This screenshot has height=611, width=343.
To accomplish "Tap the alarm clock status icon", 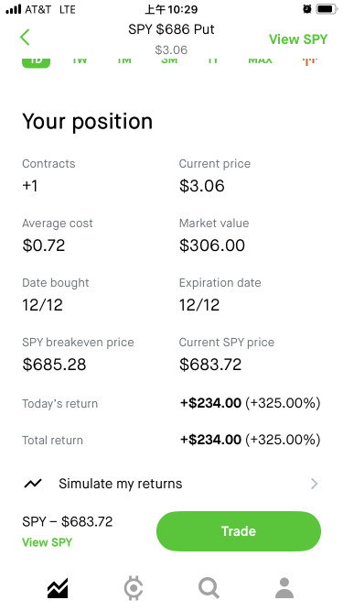I will 307,9.
